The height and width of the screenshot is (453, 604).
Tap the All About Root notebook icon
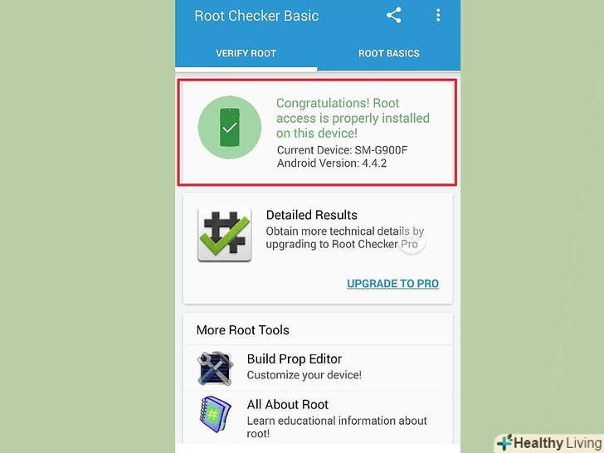(216, 415)
